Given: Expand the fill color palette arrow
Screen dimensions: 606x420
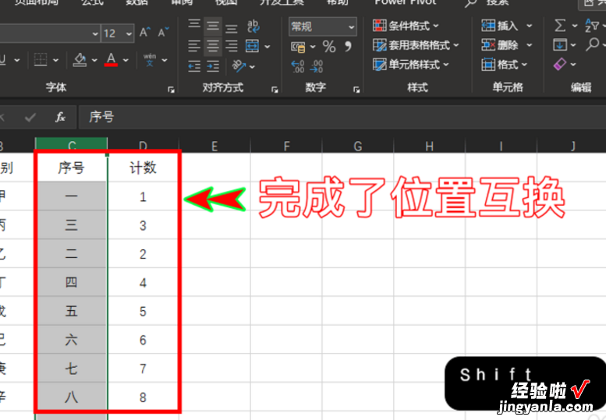Looking at the screenshot, I should [x=94, y=60].
